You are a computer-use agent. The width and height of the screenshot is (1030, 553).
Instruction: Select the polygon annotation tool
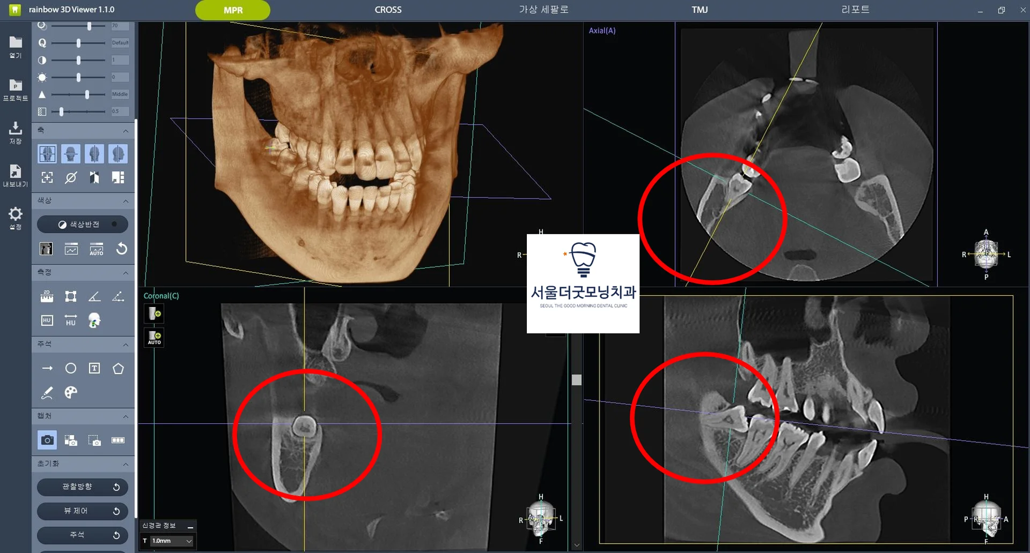118,368
